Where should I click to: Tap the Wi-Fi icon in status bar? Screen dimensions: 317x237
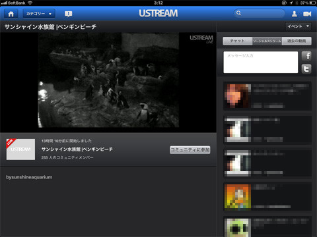(30, 3)
